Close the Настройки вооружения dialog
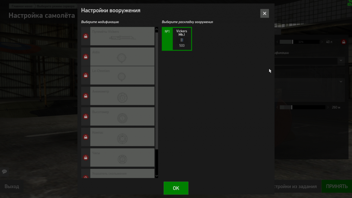The image size is (352, 198). (x=264, y=13)
